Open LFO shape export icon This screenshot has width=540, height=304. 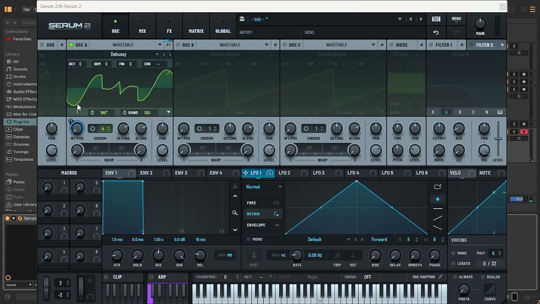437,187
